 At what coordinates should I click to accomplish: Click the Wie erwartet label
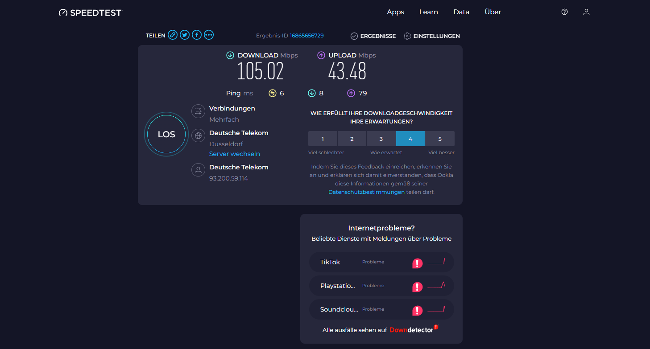click(386, 152)
